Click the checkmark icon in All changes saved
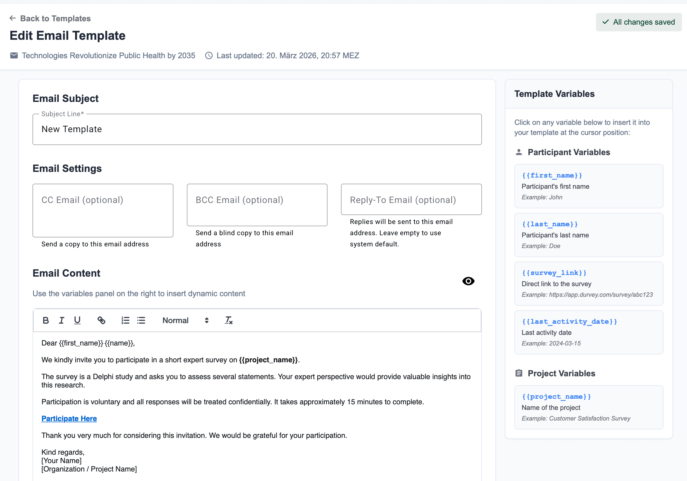 tap(606, 22)
